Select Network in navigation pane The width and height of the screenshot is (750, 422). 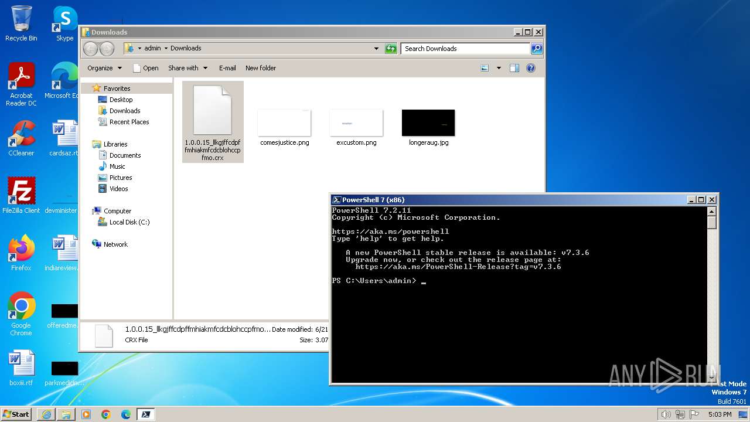tap(115, 244)
